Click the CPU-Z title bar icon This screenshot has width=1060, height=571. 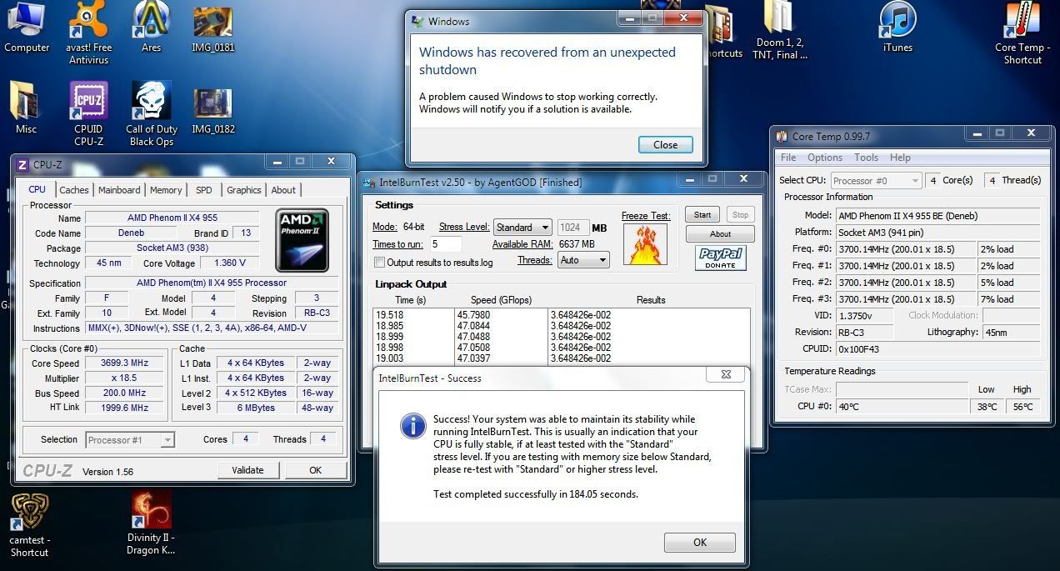pyautogui.click(x=22, y=164)
